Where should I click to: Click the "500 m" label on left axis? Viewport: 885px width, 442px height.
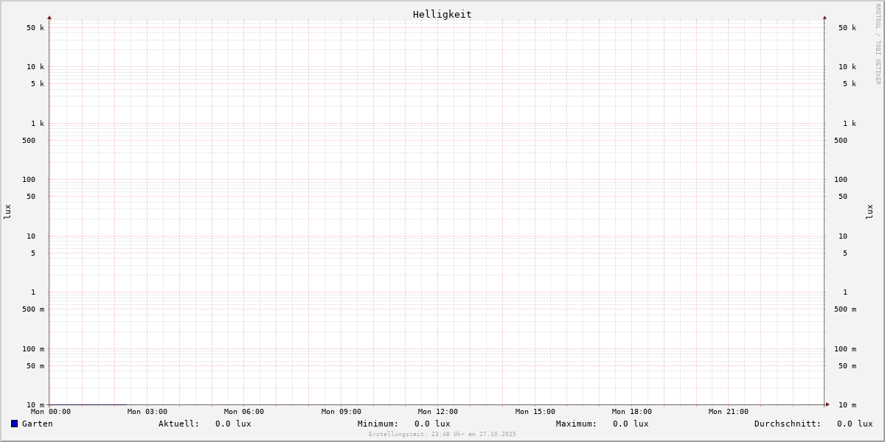click(x=33, y=309)
